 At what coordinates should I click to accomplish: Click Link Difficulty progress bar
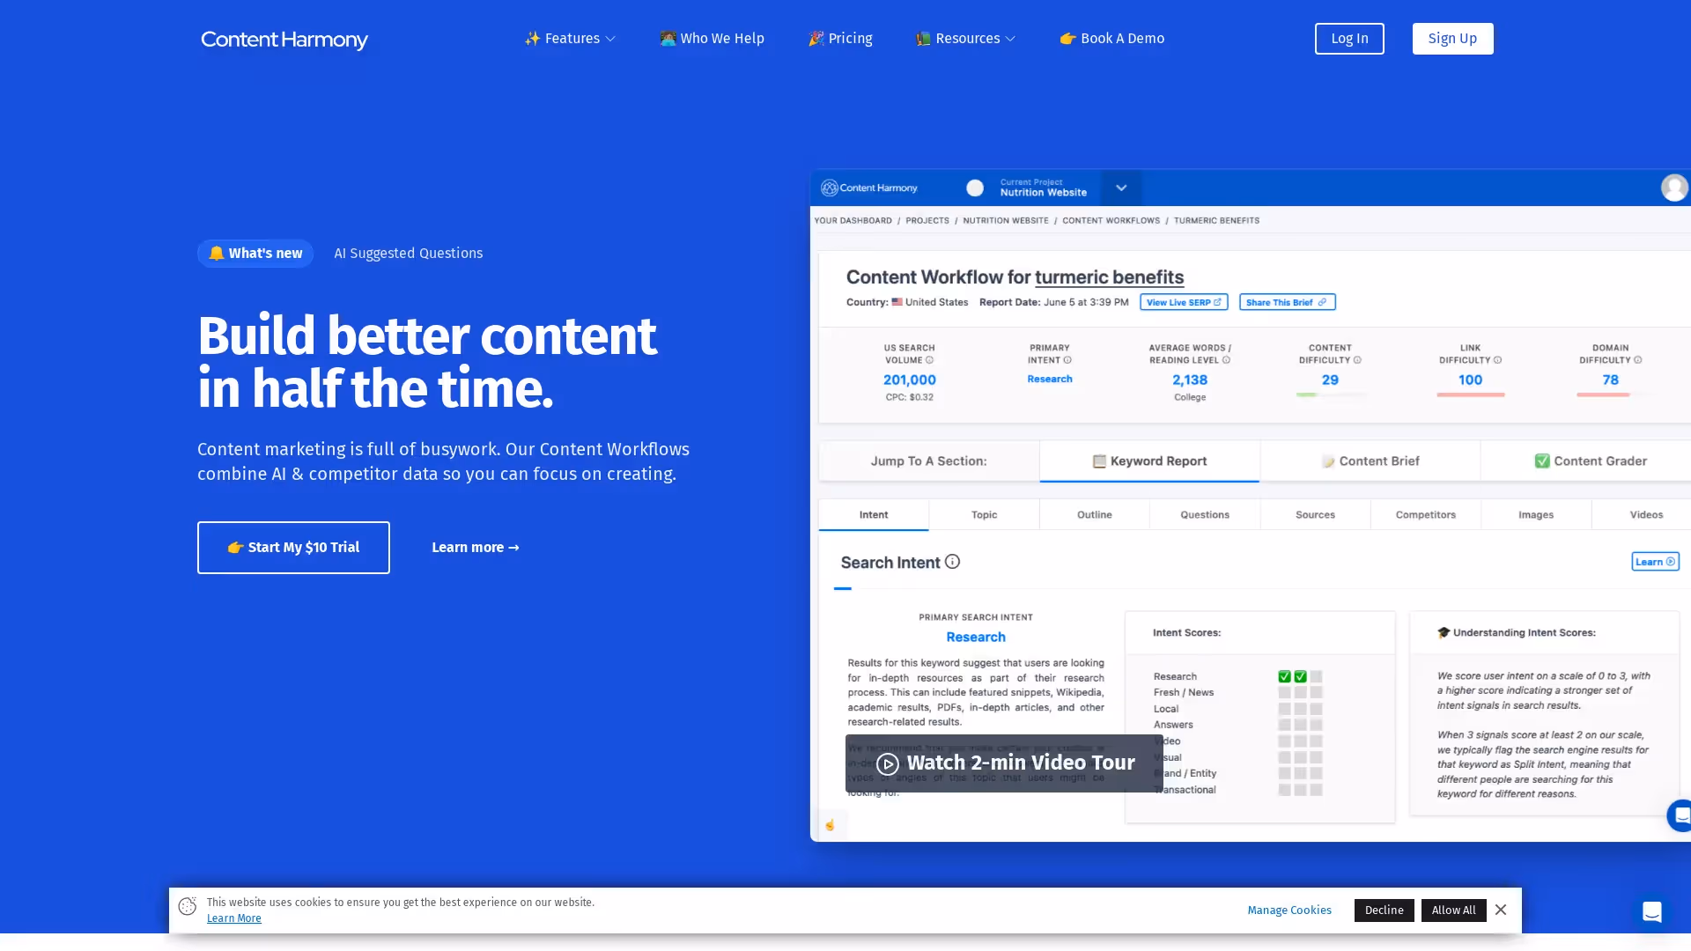[1471, 394]
